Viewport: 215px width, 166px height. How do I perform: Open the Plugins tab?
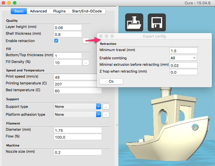coord(59,11)
